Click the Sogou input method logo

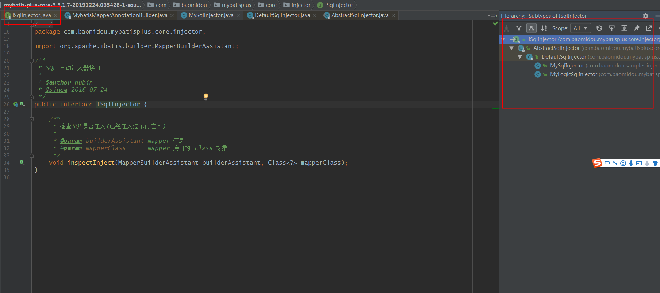597,163
